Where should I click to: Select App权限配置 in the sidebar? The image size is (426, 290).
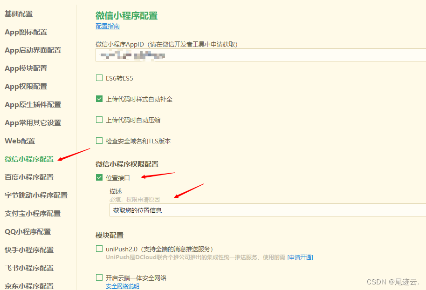tap(26, 87)
